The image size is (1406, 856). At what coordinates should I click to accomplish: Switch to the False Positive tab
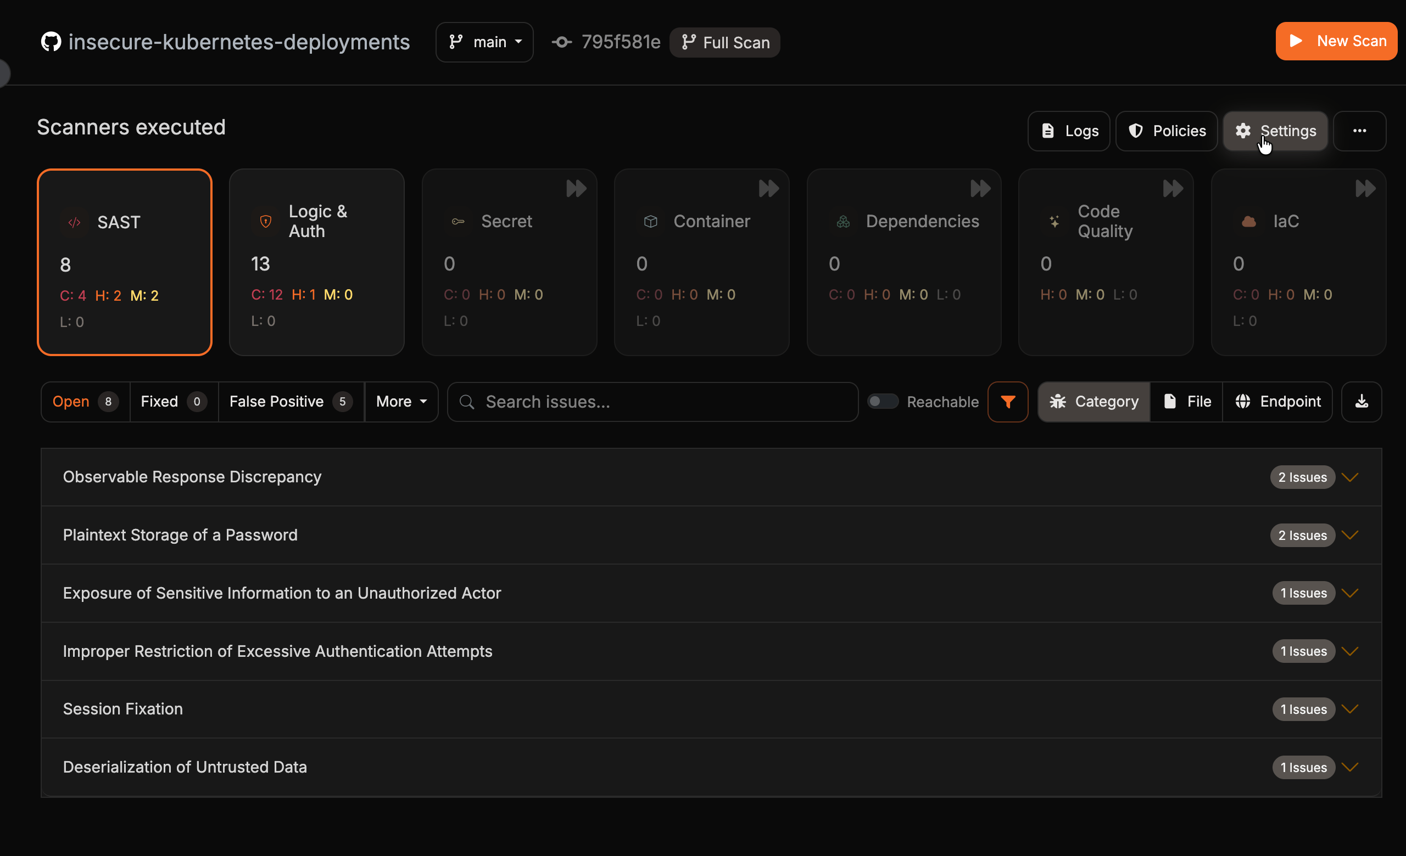tap(291, 402)
